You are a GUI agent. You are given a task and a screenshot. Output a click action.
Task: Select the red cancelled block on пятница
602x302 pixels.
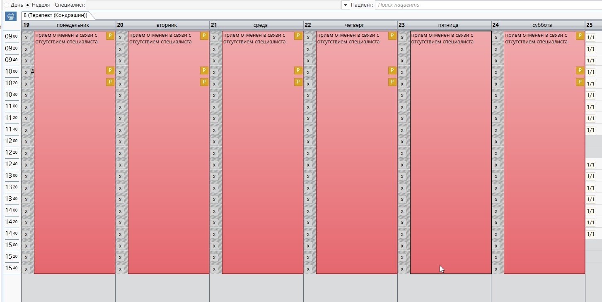[450, 157]
